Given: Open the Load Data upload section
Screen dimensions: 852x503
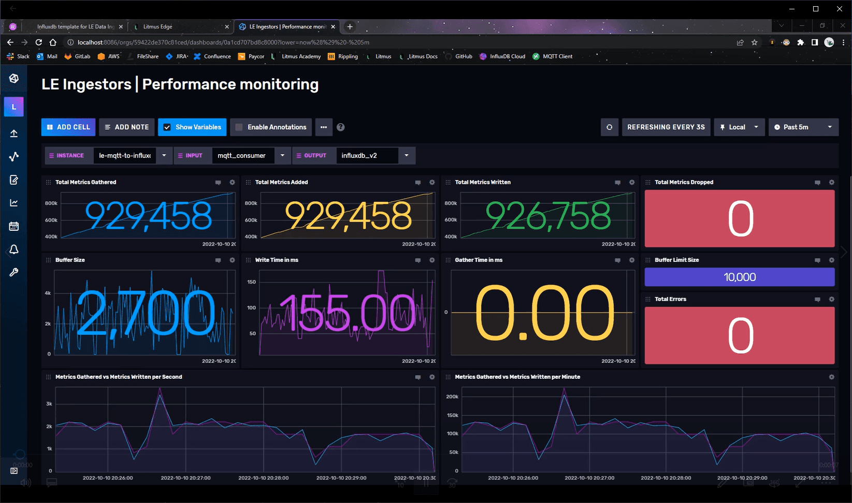Looking at the screenshot, I should click(x=13, y=133).
